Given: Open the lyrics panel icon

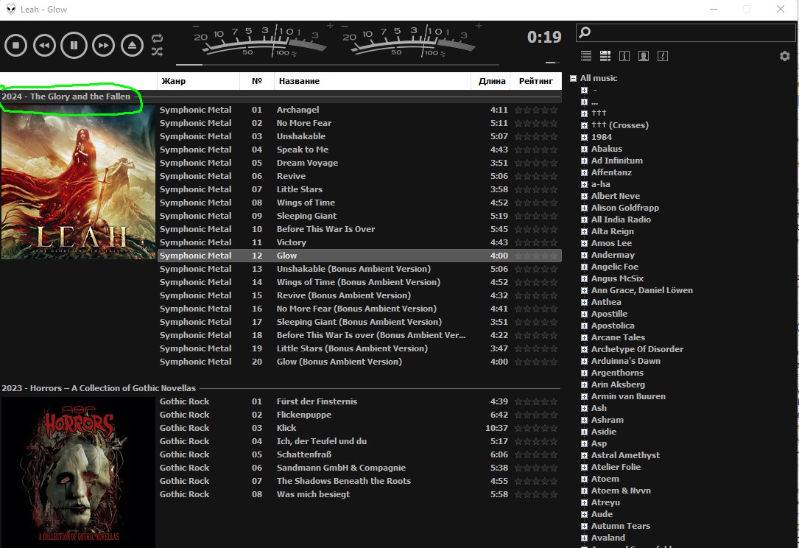Looking at the screenshot, I should pyautogui.click(x=663, y=56).
